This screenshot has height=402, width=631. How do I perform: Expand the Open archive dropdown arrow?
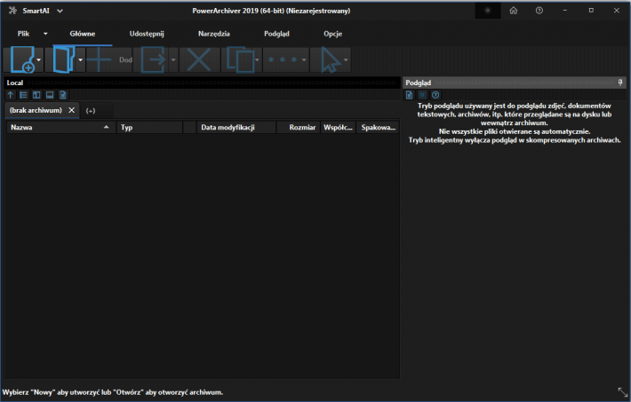[x=80, y=59]
